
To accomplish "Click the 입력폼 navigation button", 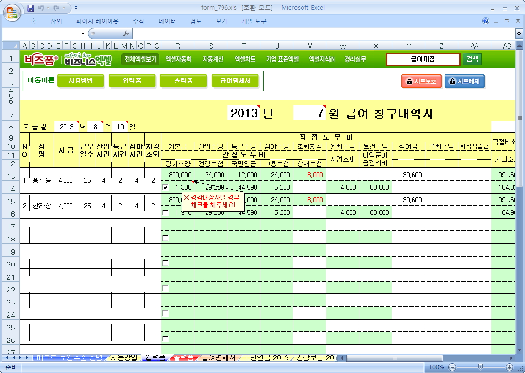I will (x=132, y=81).
